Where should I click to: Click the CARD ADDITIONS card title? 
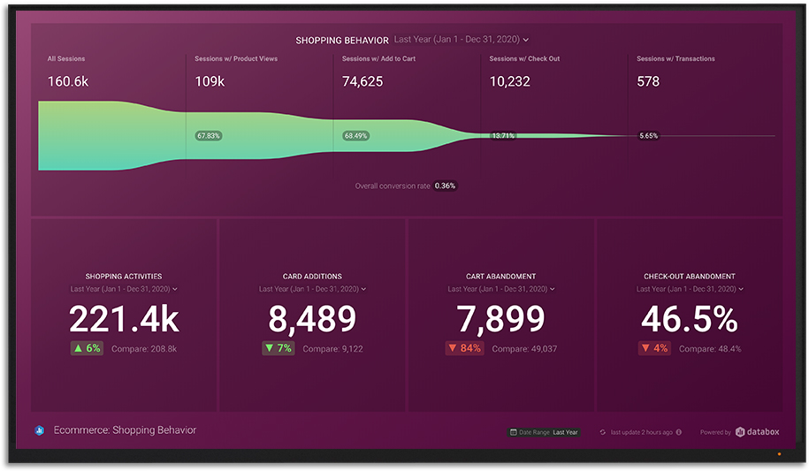click(312, 277)
